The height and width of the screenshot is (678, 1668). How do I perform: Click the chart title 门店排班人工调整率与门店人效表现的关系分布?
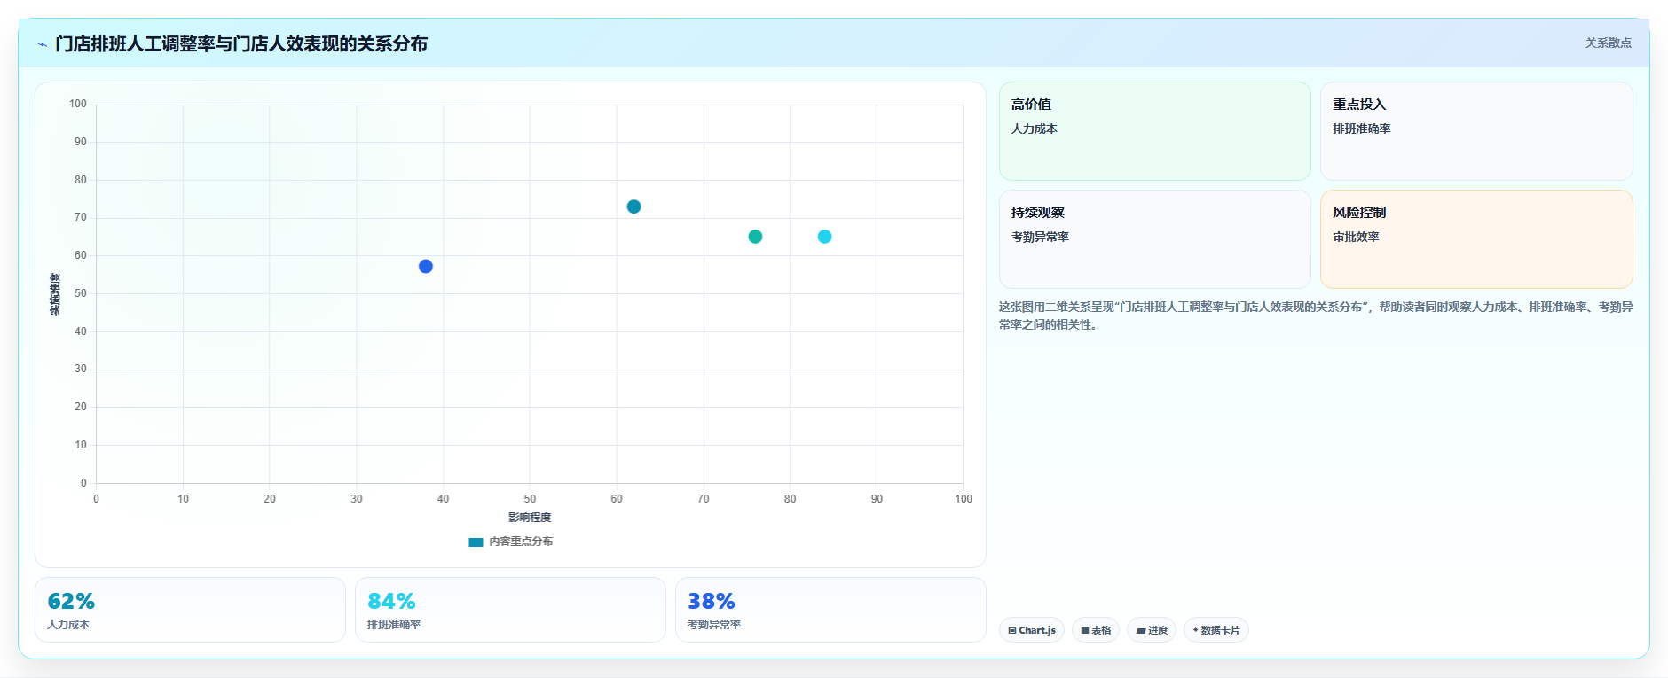[241, 43]
